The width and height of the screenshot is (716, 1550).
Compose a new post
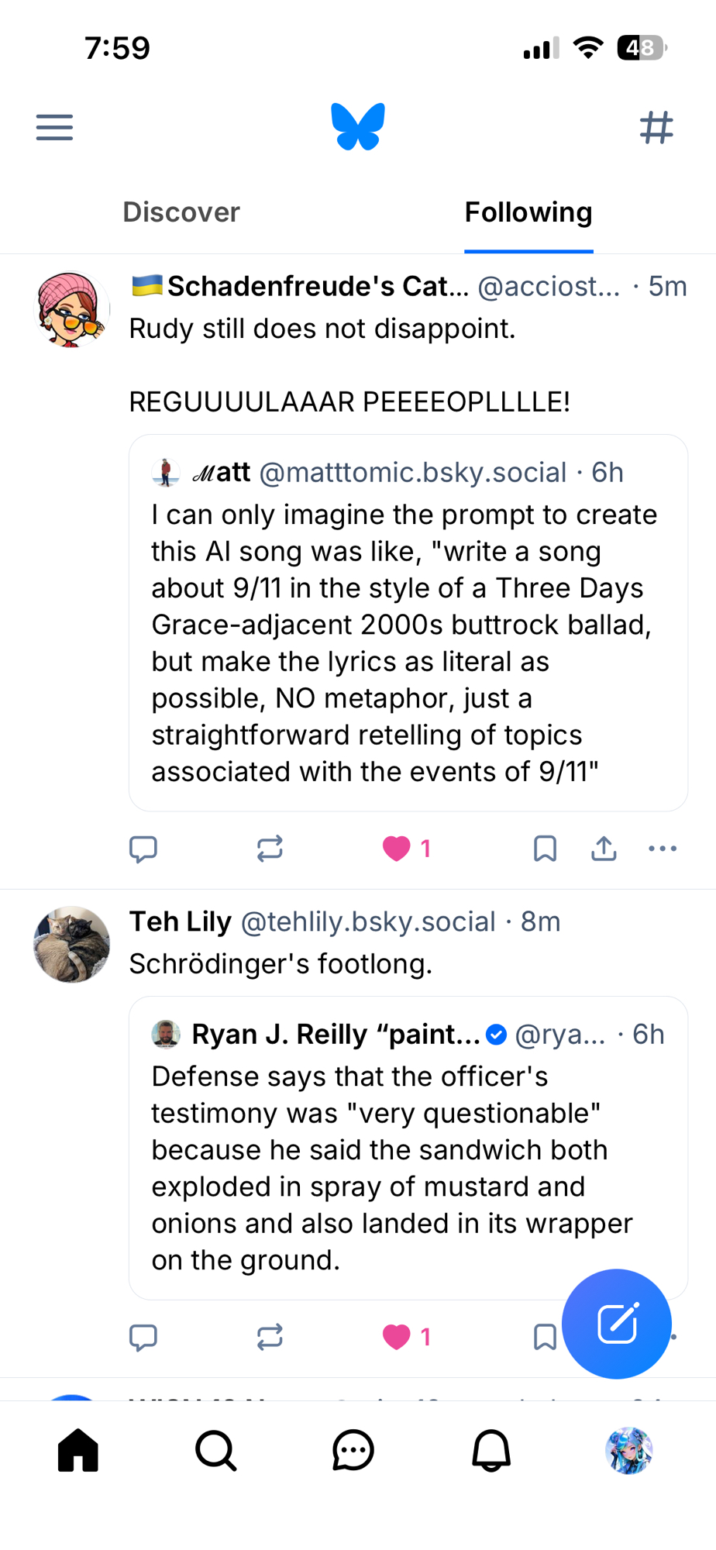pos(617,1324)
